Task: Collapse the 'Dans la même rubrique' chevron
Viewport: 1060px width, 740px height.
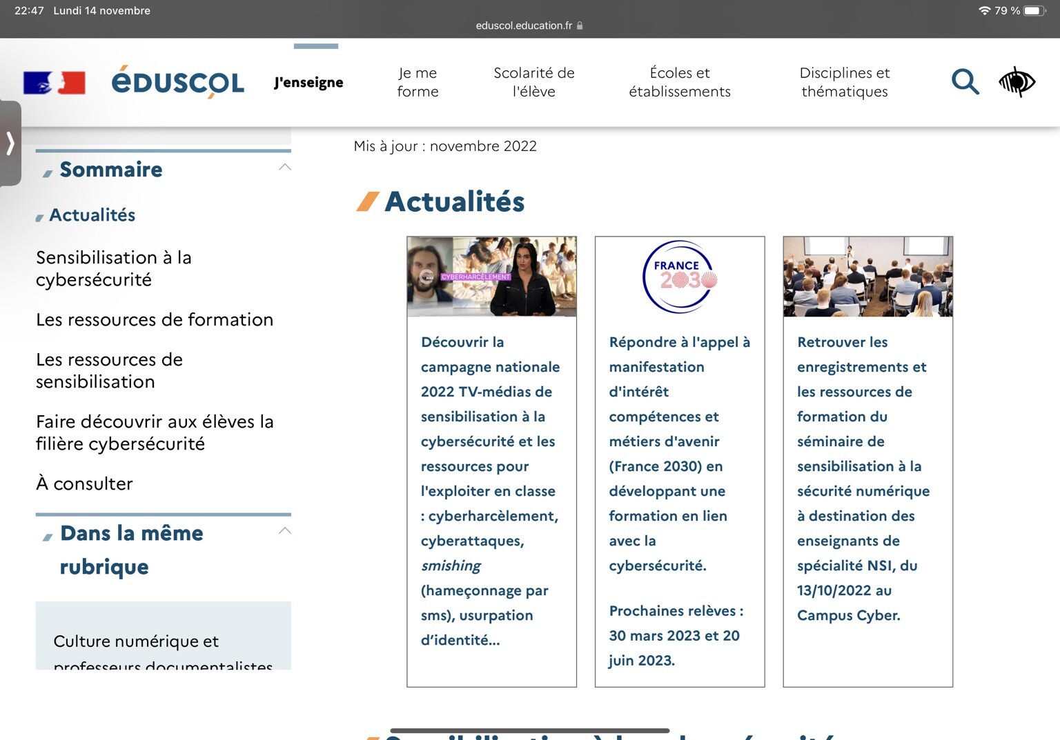Action: [284, 530]
